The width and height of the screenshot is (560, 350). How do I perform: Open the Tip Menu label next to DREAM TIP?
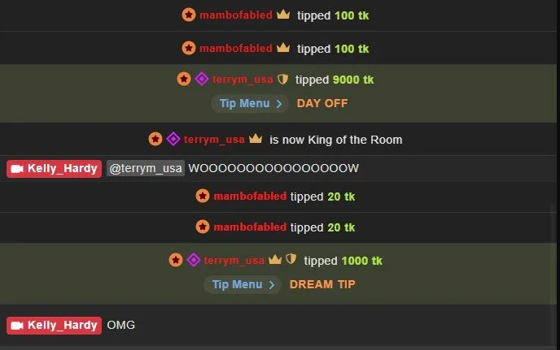pyautogui.click(x=237, y=284)
